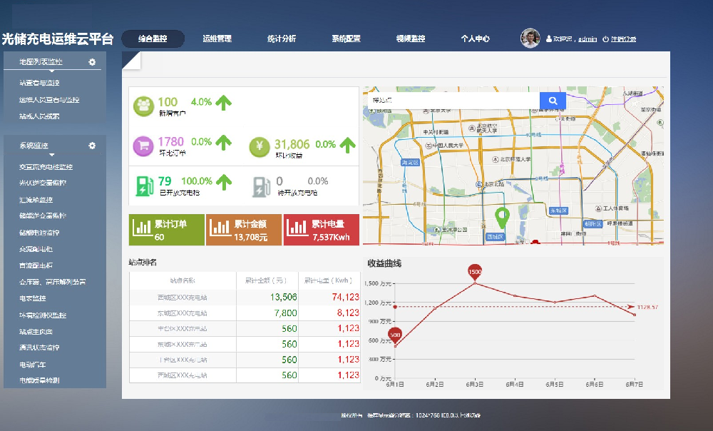Click the green 累计订单 tile
The height and width of the screenshot is (431, 713).
click(166, 230)
